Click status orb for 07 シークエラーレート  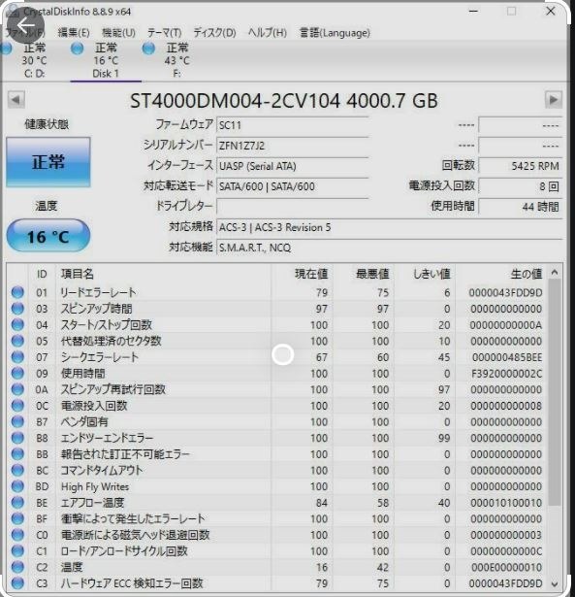17,357
